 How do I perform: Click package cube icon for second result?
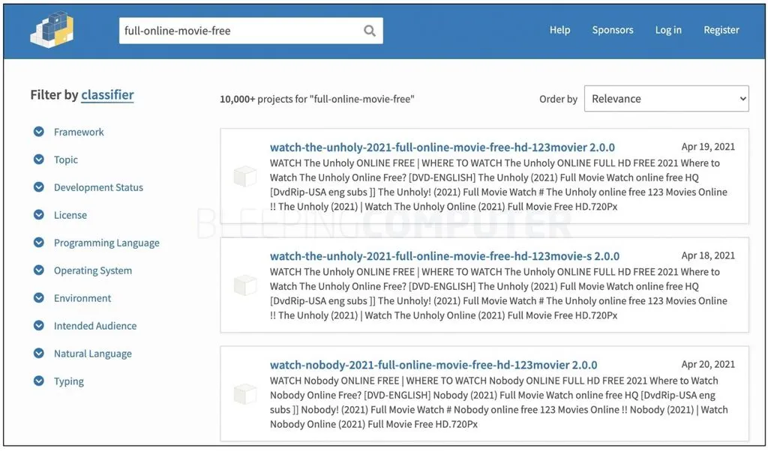pos(245,285)
